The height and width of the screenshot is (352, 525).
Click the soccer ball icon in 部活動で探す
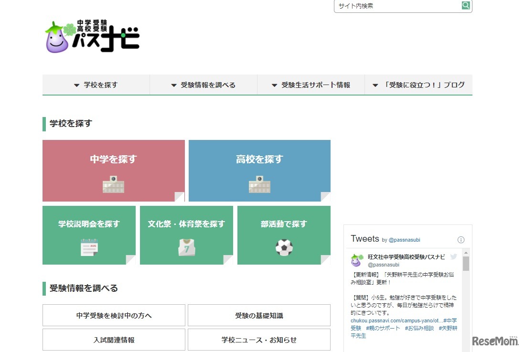click(x=284, y=247)
